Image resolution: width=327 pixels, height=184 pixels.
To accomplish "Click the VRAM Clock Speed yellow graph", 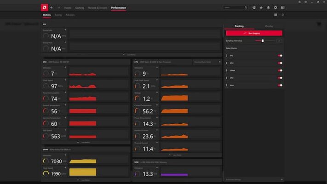I will pyautogui.click(x=83, y=172).
